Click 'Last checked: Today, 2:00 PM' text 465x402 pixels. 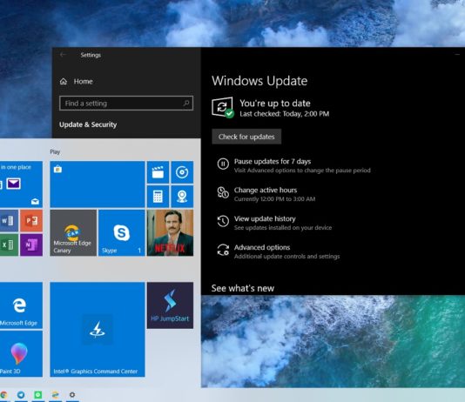[285, 114]
